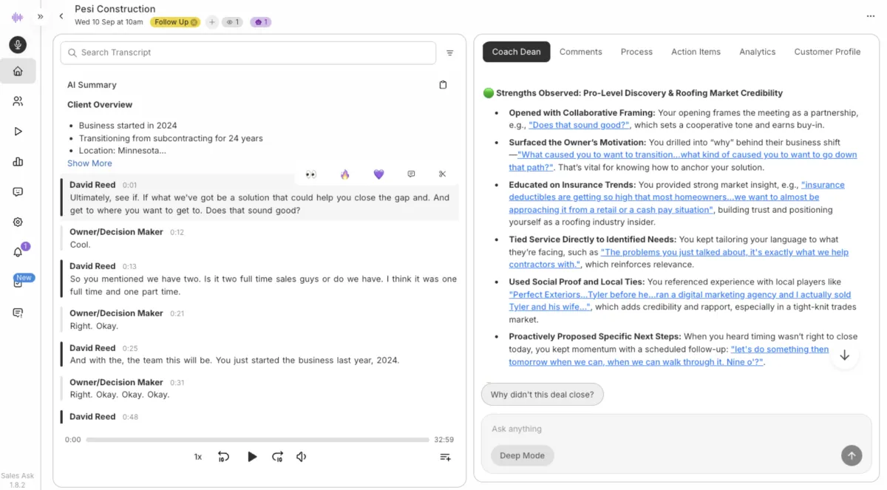The width and height of the screenshot is (887, 490).
Task: React with the purple heart icon
Action: (x=378, y=174)
